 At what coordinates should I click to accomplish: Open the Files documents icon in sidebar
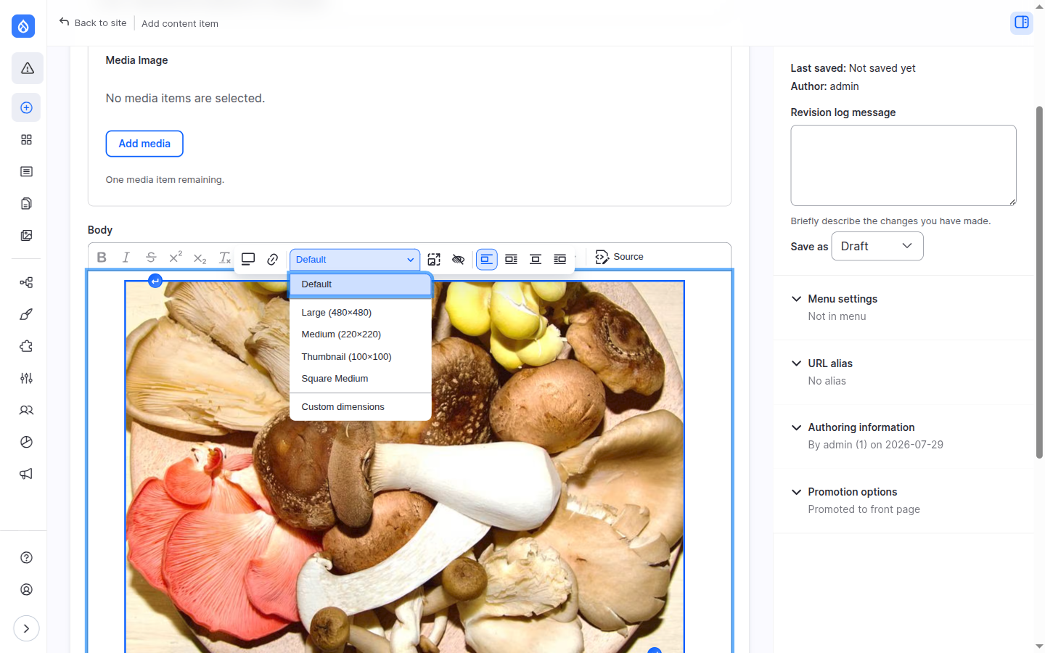point(27,203)
